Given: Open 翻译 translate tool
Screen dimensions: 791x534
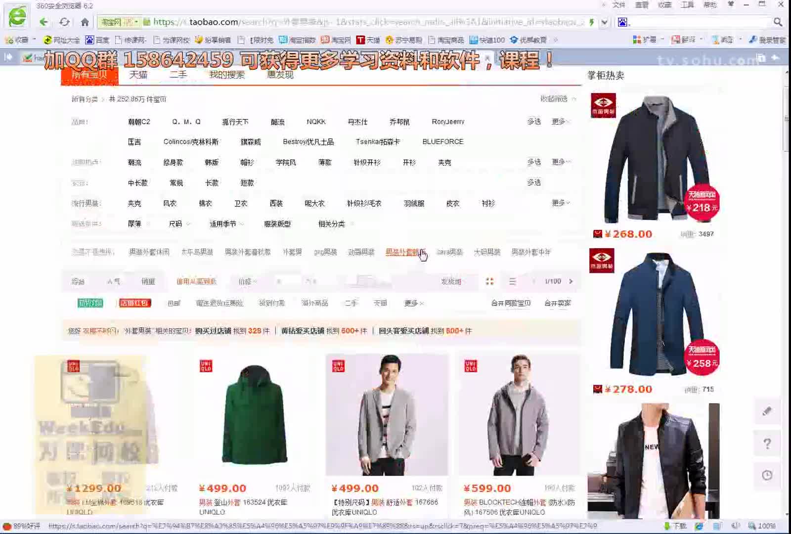Looking at the screenshot, I should [684, 40].
